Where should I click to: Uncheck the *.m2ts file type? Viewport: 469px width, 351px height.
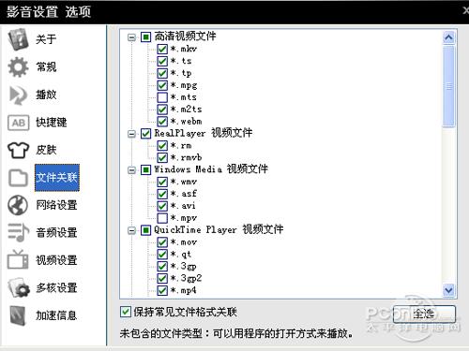click(x=162, y=110)
